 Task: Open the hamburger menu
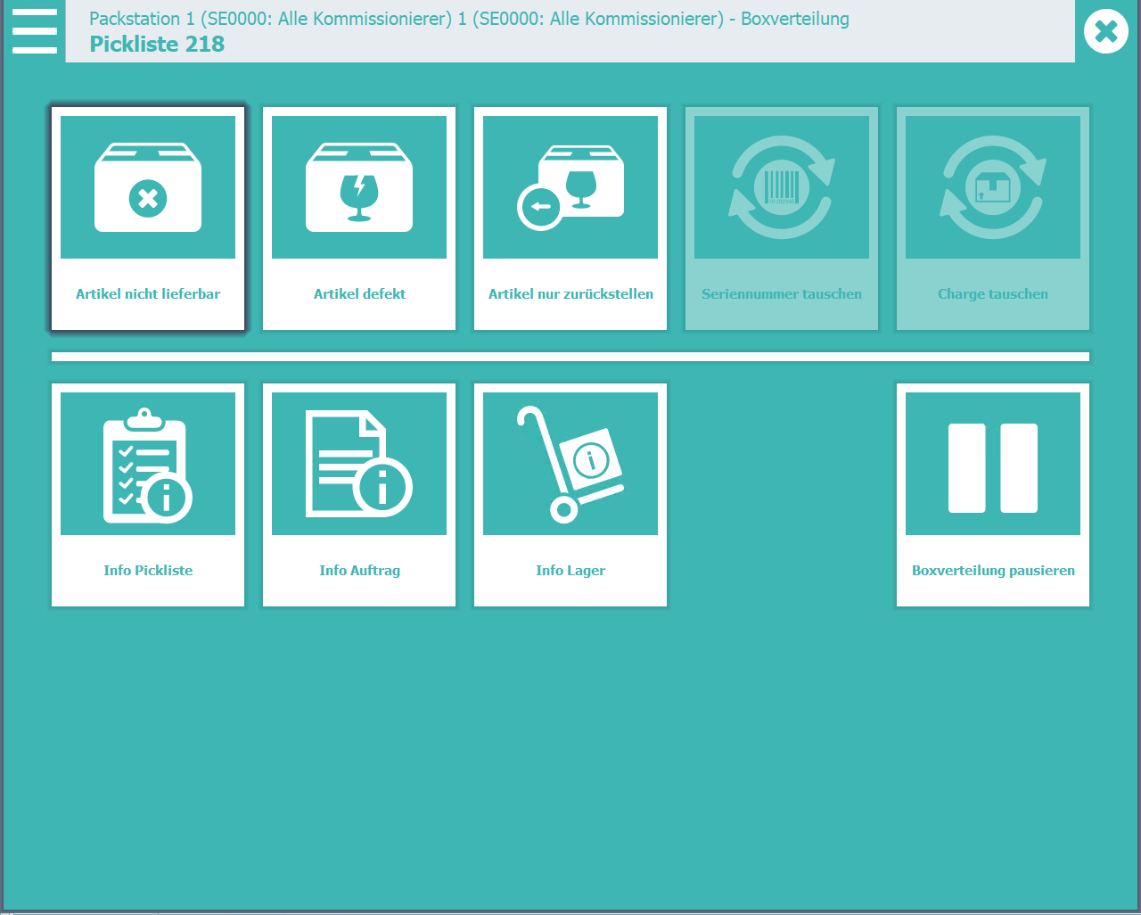[x=35, y=31]
